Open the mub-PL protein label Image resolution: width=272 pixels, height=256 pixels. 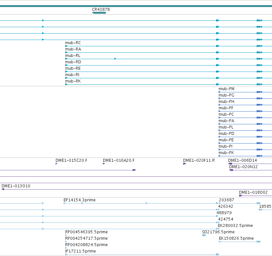pyautogui.click(x=226, y=128)
